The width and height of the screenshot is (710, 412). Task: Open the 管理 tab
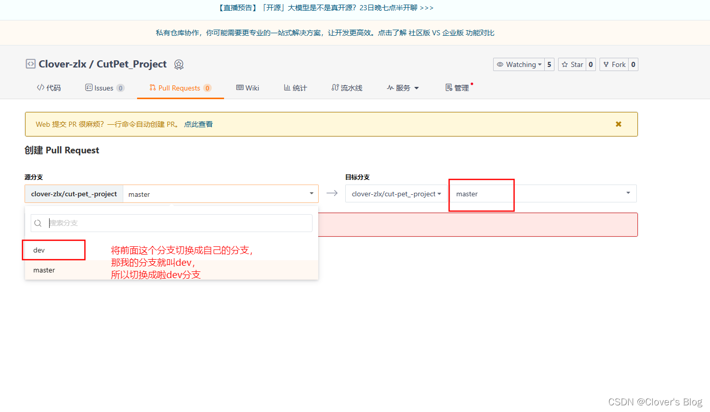coord(458,88)
